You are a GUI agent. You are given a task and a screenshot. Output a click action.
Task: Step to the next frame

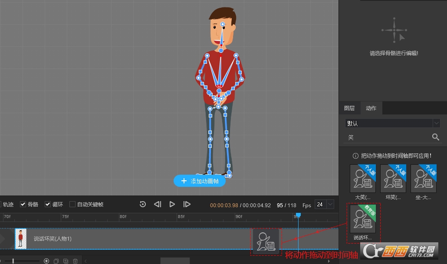tap(187, 204)
